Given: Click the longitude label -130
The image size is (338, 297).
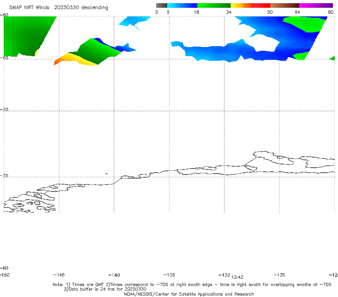Looking at the screenshot, I should coord(224,275).
